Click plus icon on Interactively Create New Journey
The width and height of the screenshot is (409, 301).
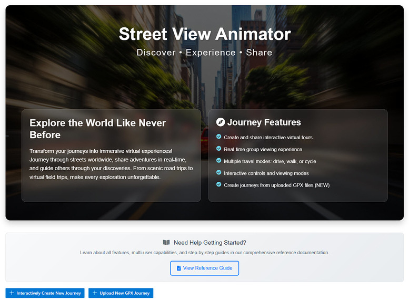[12, 293]
